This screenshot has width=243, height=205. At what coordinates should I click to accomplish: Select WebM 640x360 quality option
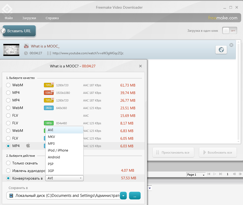(8, 108)
